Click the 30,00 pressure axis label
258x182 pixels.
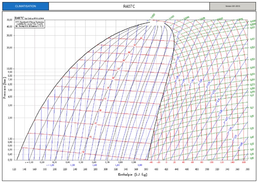click(x=9, y=35)
